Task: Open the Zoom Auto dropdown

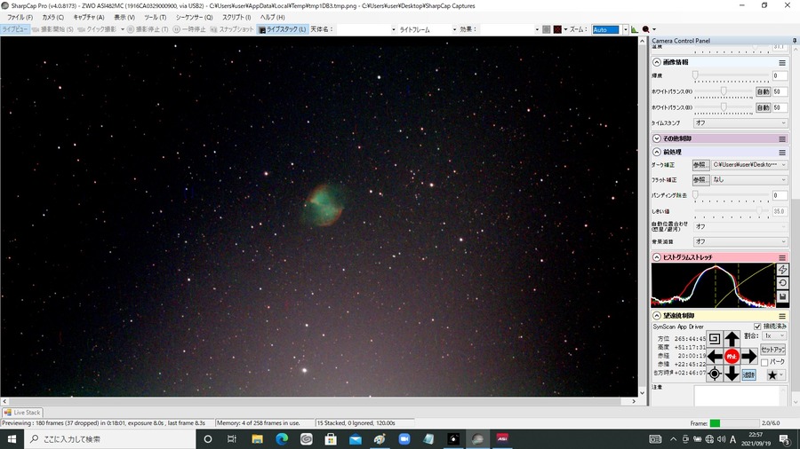Action: click(626, 29)
